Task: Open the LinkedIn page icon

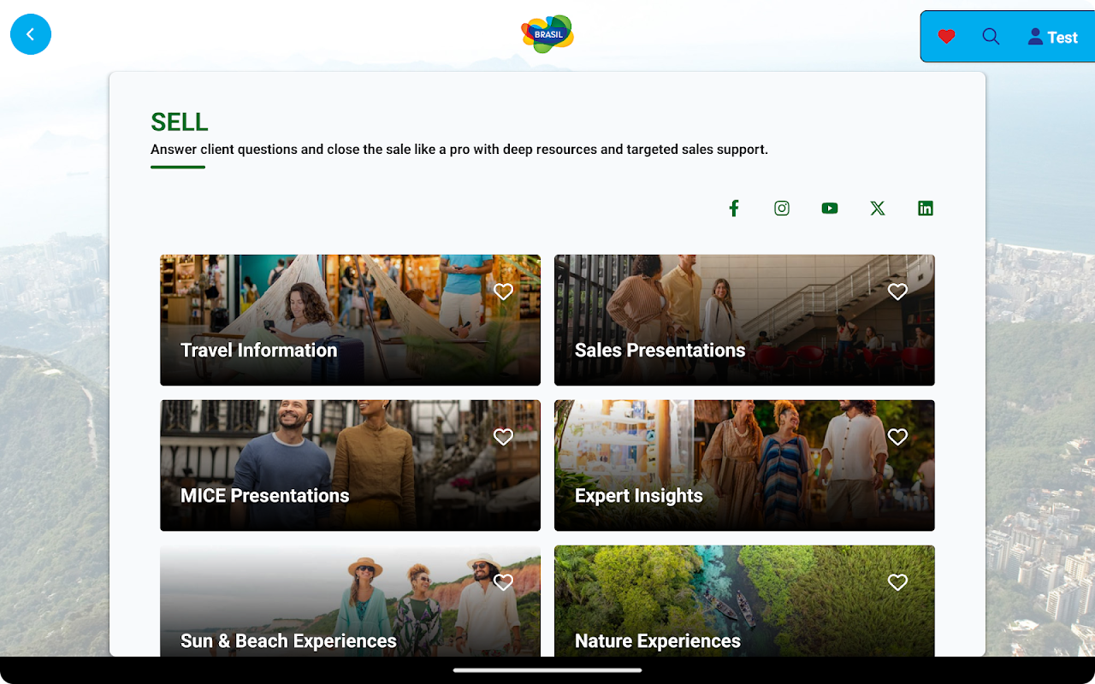Action: point(926,208)
